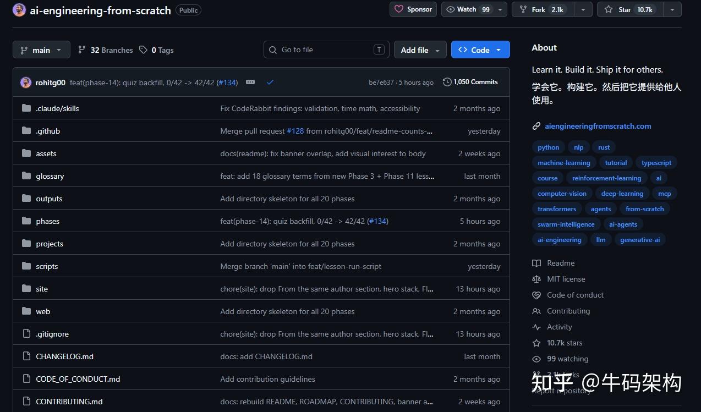Click the .gitignore file icon
This screenshot has height=412, width=701.
tap(26, 334)
